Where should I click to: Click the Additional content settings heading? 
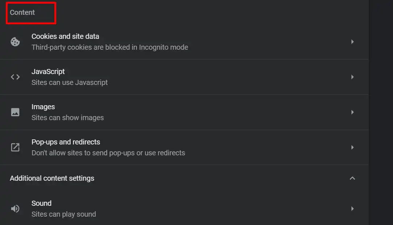point(52,178)
